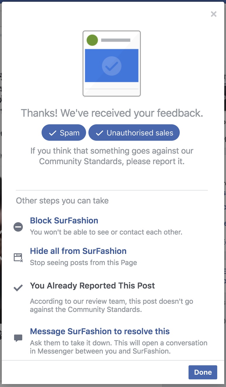Screen dimensions: 226x387
Task: Click the Stop seeing posts from this Page text
Action: tap(83, 262)
